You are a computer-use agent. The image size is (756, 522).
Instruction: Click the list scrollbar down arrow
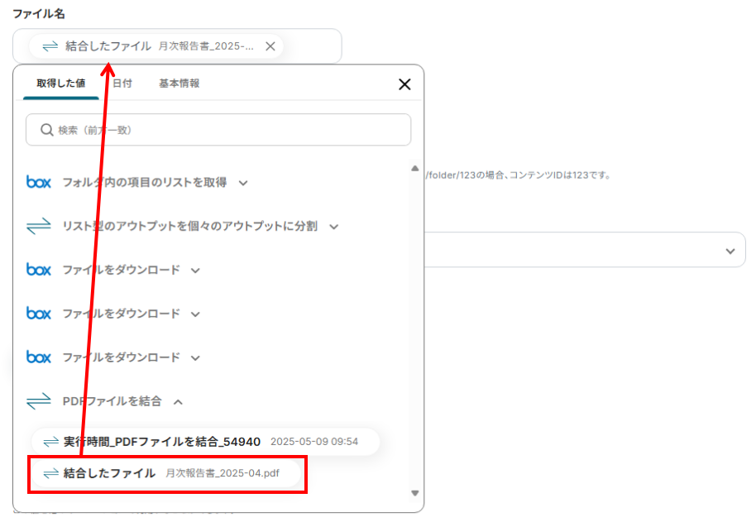point(414,493)
